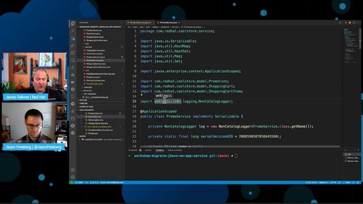Screen dimensions: 363x204
Task: Open the Extensions view in the activity bar
Action: pyautogui.click(x=73, y=53)
